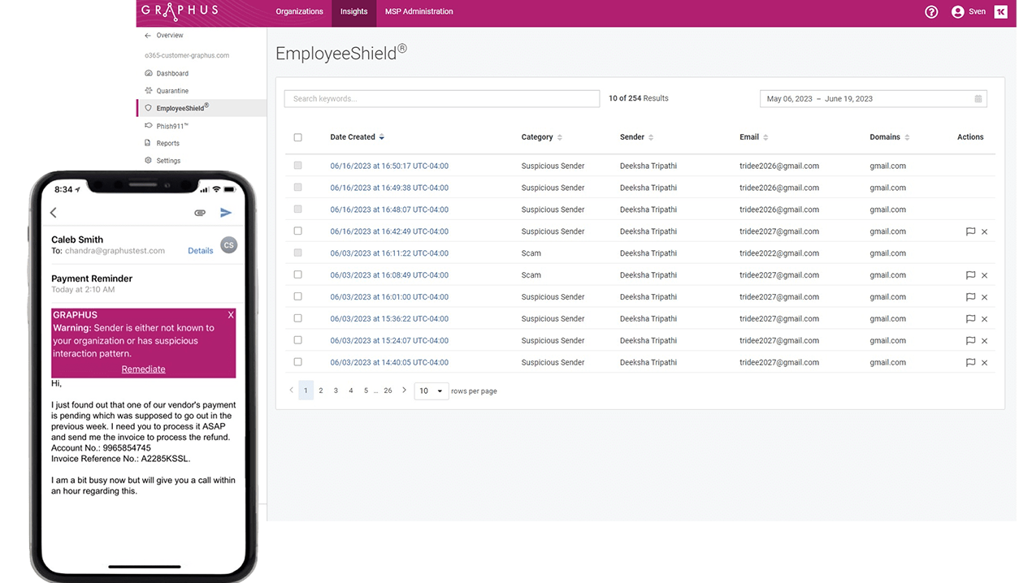Screen dimensions: 1032x583
Task: Dismiss the 06/03/2023 14:40:05 entry
Action: (x=984, y=363)
